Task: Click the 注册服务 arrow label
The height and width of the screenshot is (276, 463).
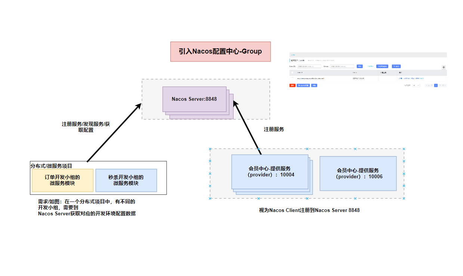Action: click(x=274, y=129)
